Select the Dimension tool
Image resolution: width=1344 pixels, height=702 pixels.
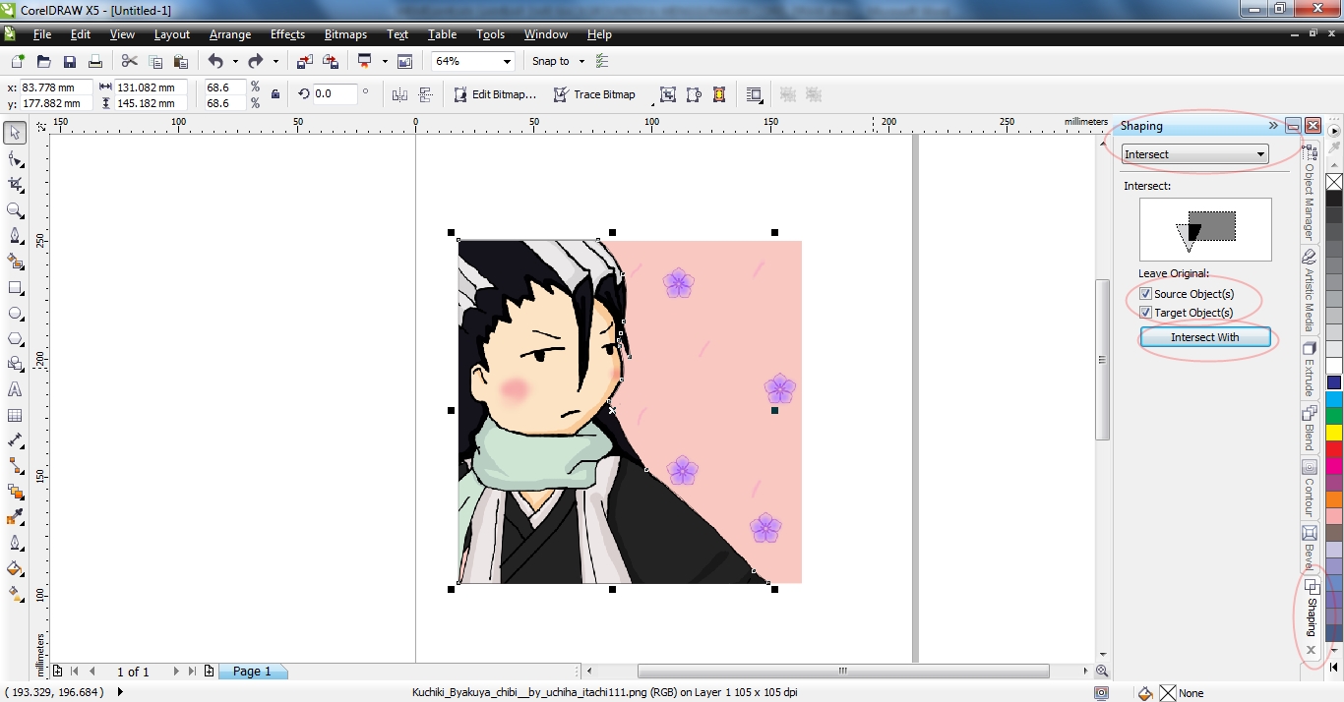point(15,440)
